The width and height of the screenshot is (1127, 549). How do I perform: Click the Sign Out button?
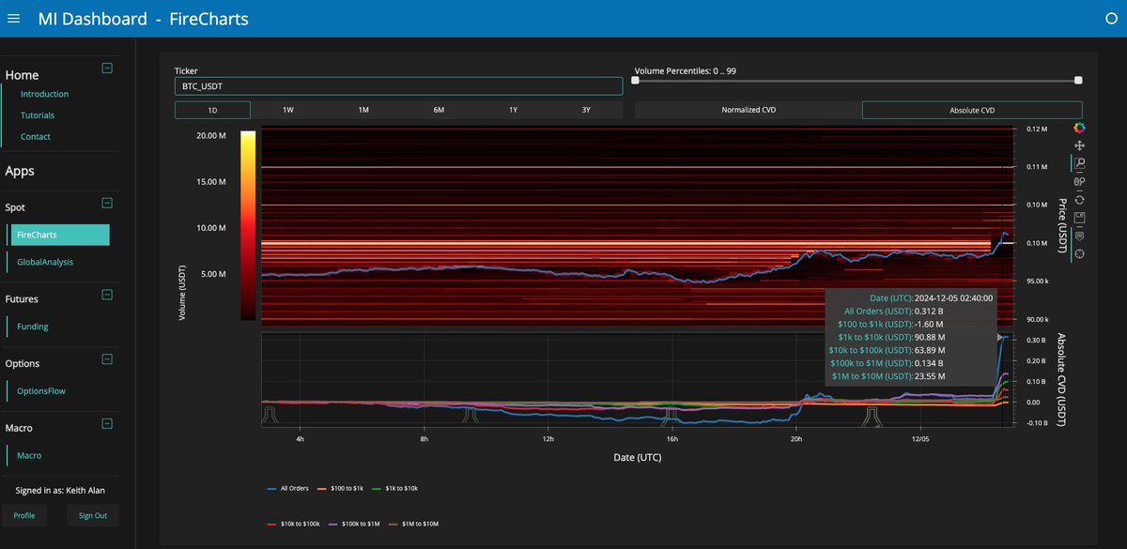(x=93, y=515)
